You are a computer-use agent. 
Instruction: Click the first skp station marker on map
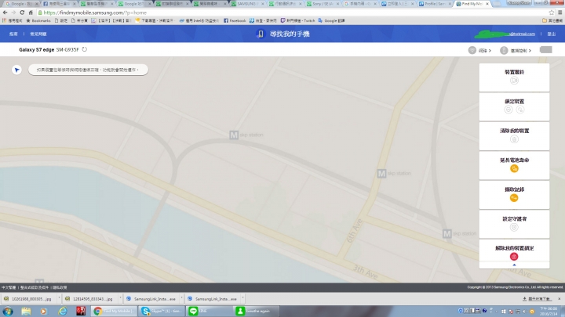(234, 135)
